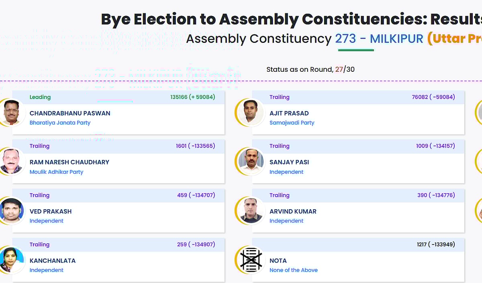Click the 76082 (-59084) vote count

[x=433, y=97]
